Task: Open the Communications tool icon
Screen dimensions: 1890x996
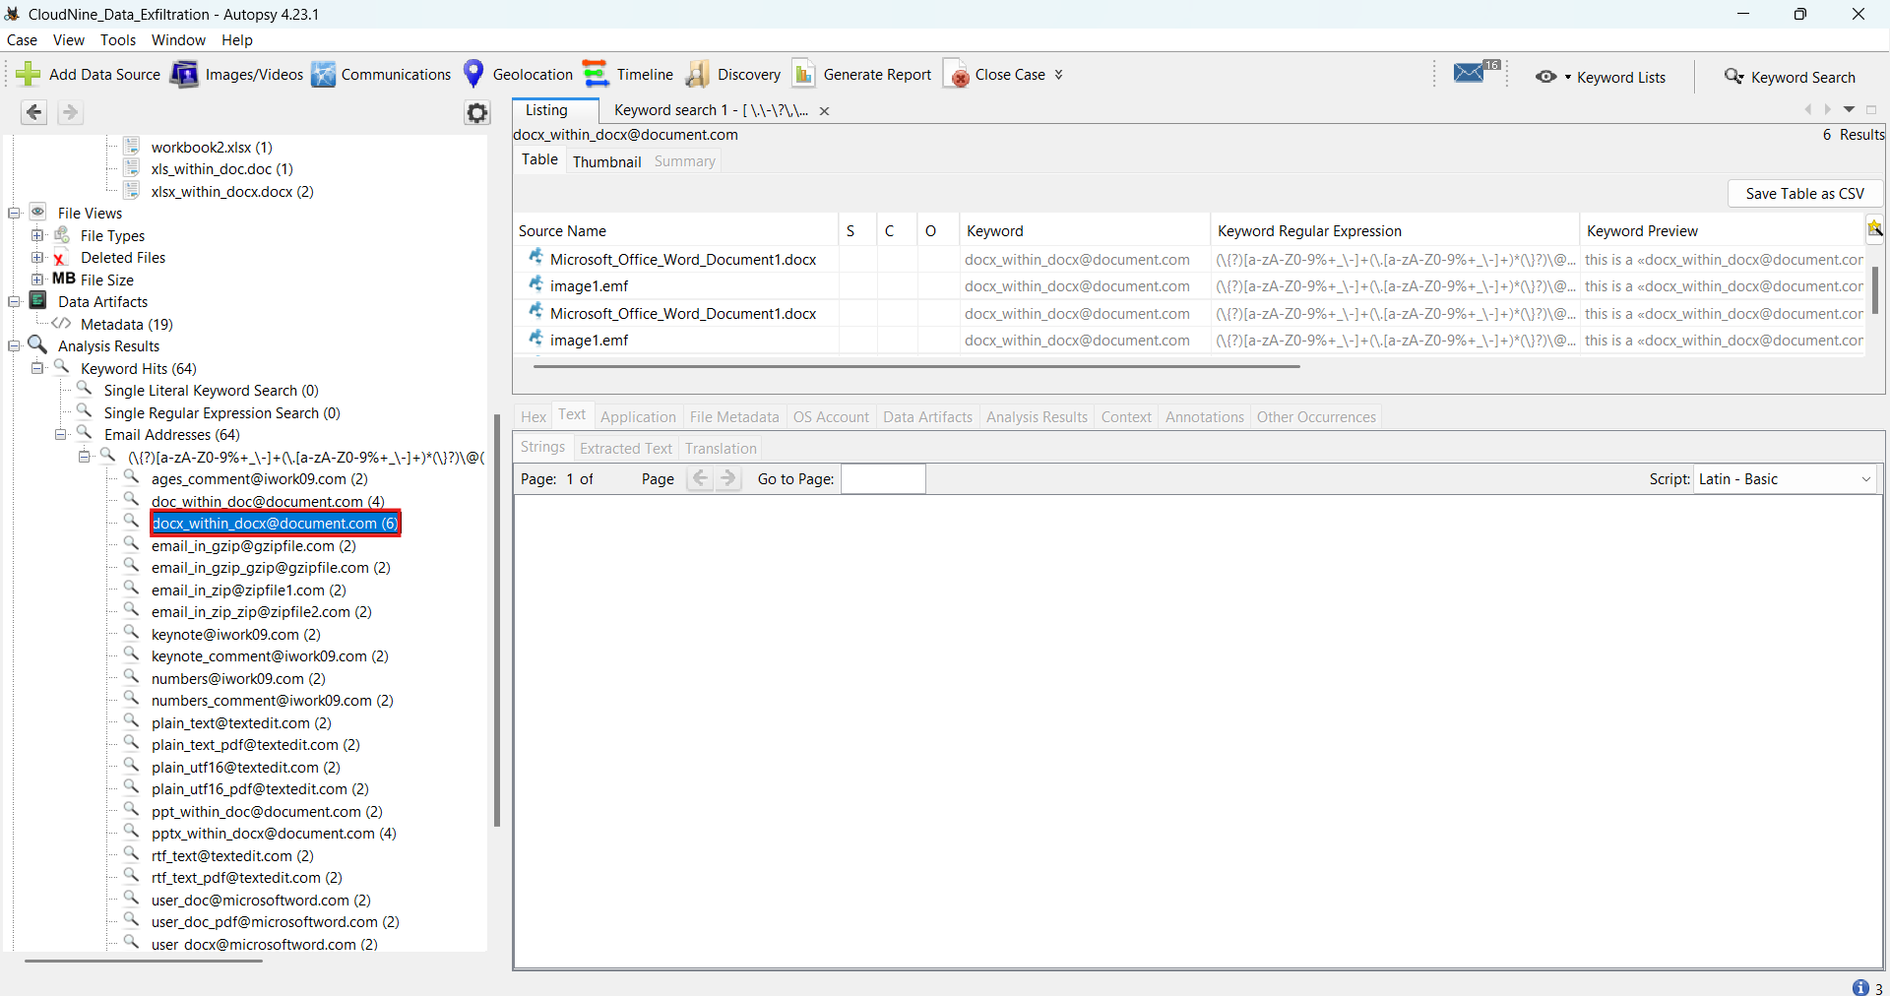Action: click(x=323, y=75)
